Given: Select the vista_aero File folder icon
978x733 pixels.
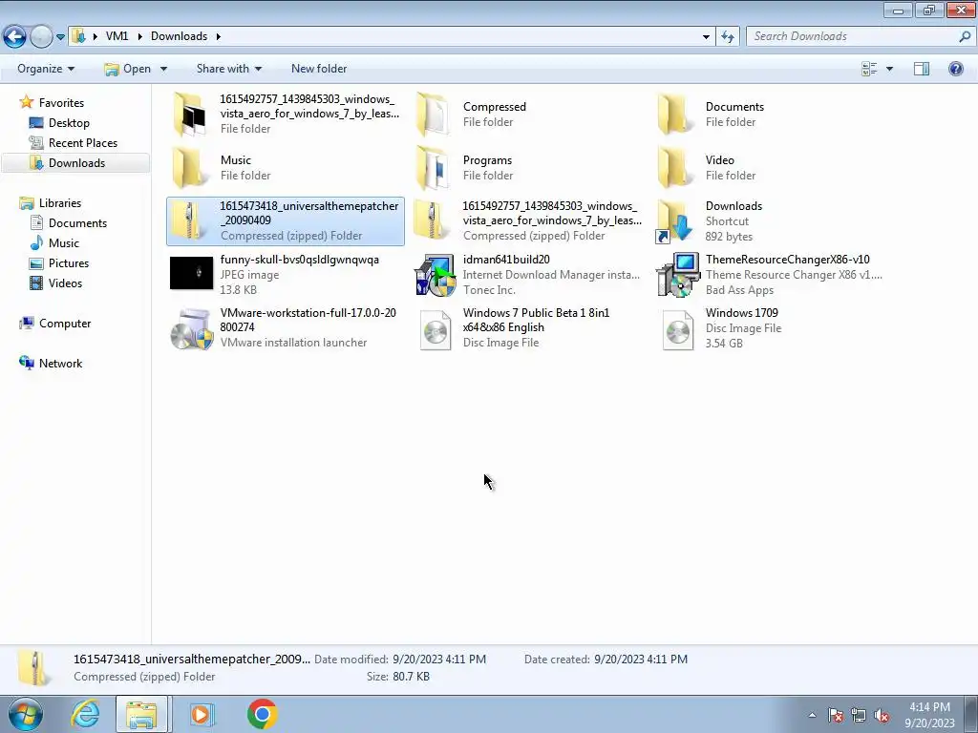Looking at the screenshot, I should pos(190,115).
